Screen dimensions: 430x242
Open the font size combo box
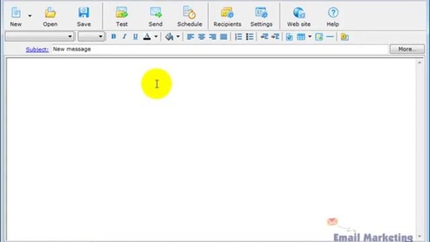(91, 36)
